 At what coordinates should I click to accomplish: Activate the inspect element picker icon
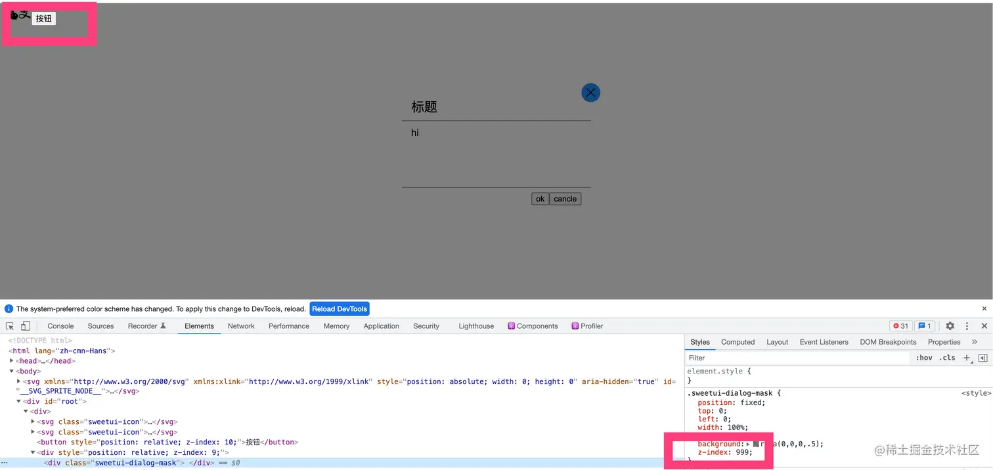10,326
